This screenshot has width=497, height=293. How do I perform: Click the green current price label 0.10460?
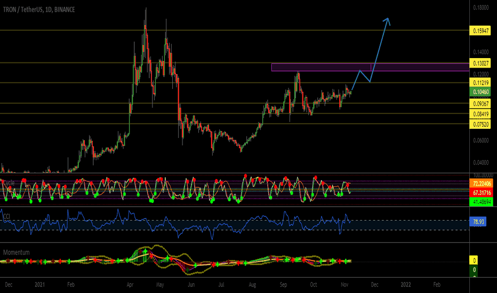[x=480, y=92]
